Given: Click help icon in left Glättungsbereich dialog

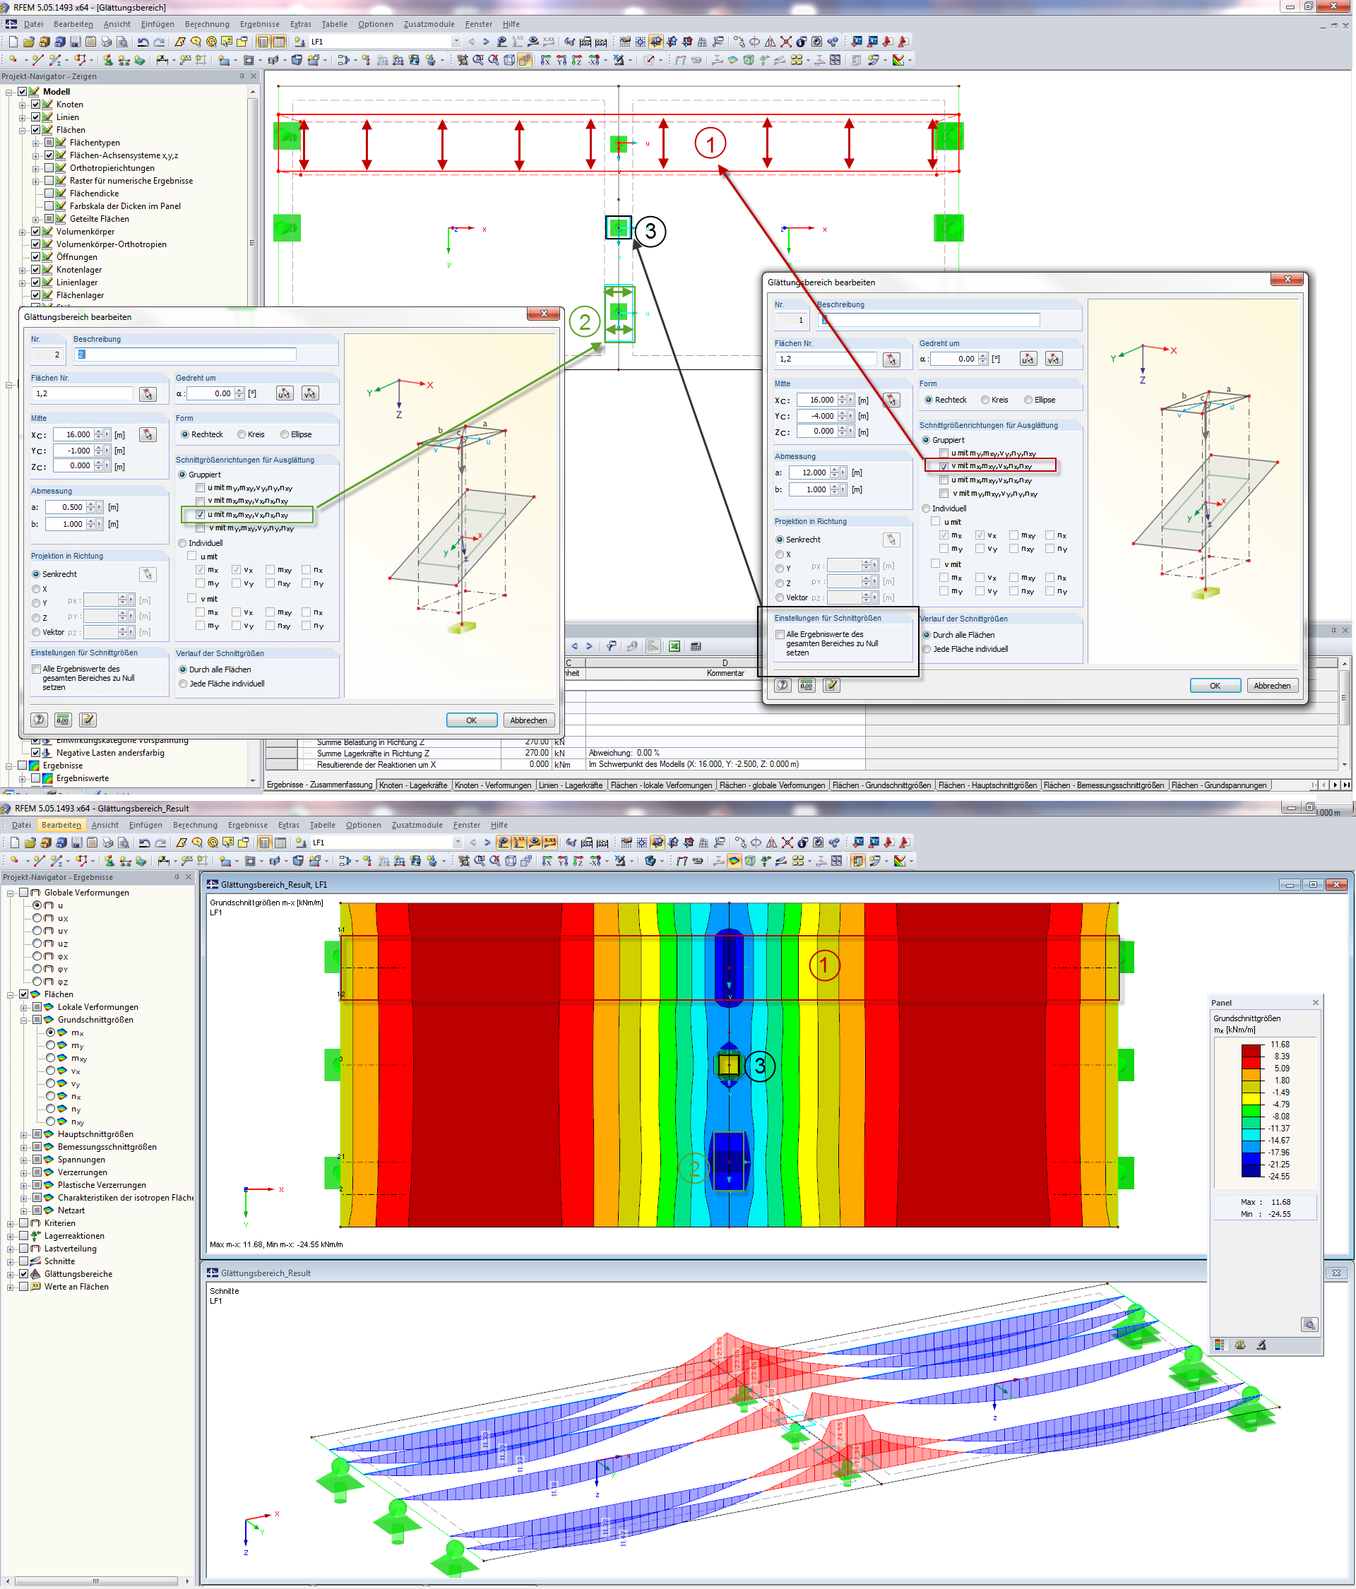Looking at the screenshot, I should tap(39, 720).
